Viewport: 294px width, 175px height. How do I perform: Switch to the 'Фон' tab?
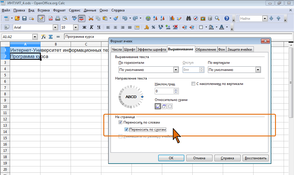coord(221,49)
